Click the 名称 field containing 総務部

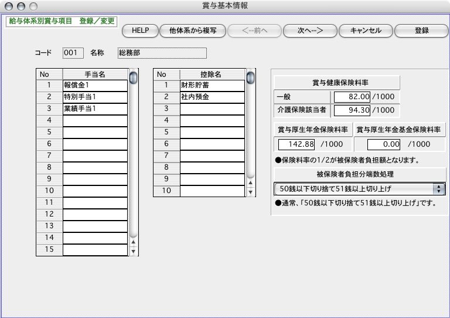point(162,53)
